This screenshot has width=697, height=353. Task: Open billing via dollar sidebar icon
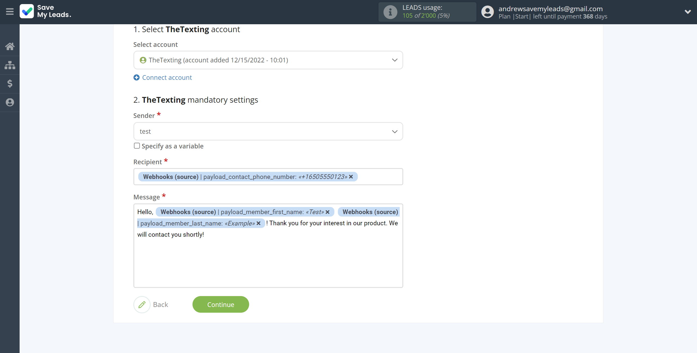click(x=10, y=84)
